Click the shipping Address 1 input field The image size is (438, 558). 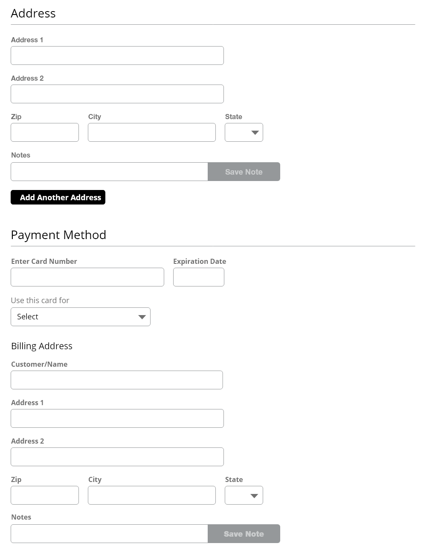tap(117, 56)
